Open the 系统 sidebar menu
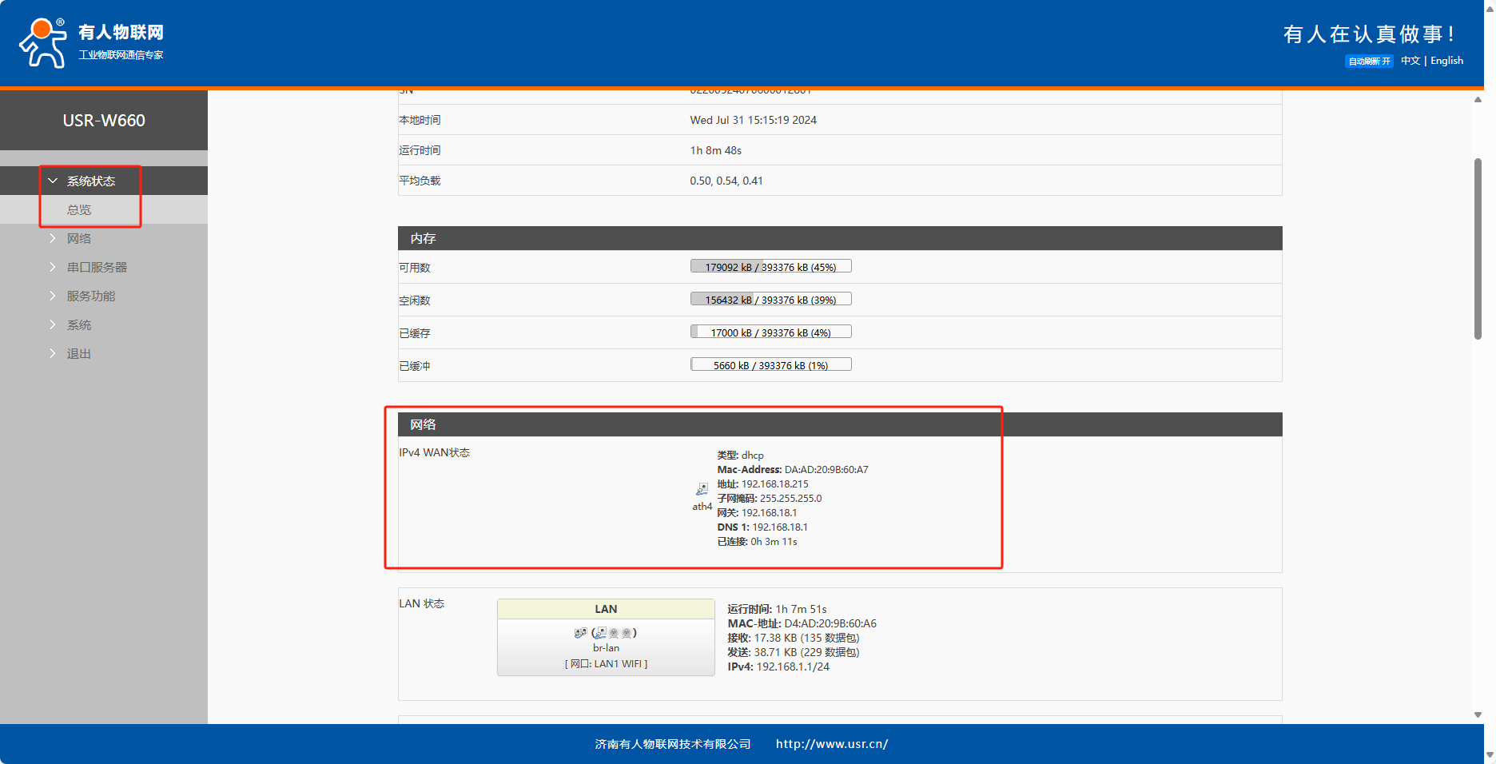The image size is (1496, 764). (x=78, y=325)
